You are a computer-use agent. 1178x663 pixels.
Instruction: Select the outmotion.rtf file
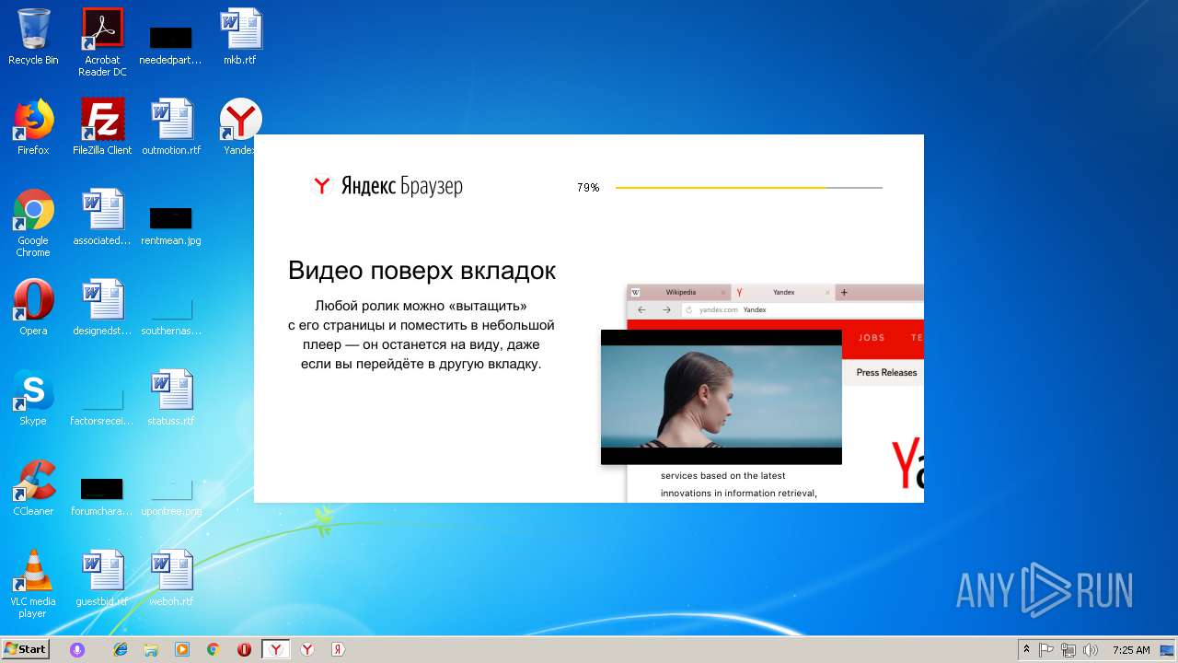pos(171,127)
